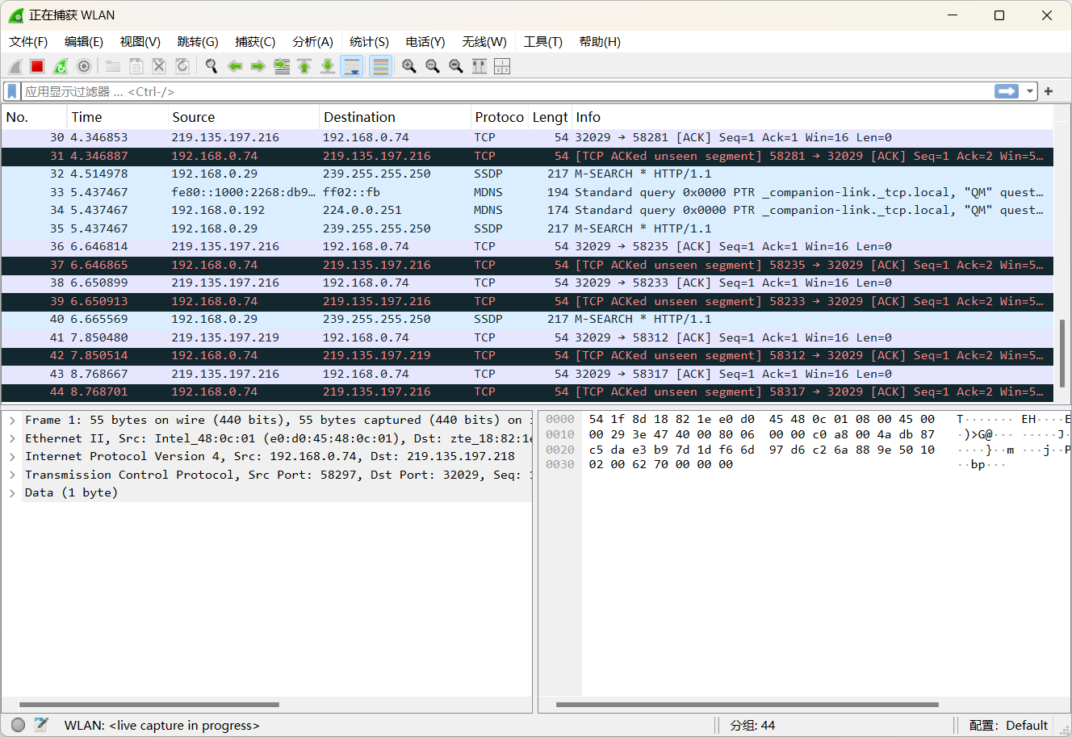Find a packet with magnifier icon
The image size is (1072, 737).
click(211, 66)
